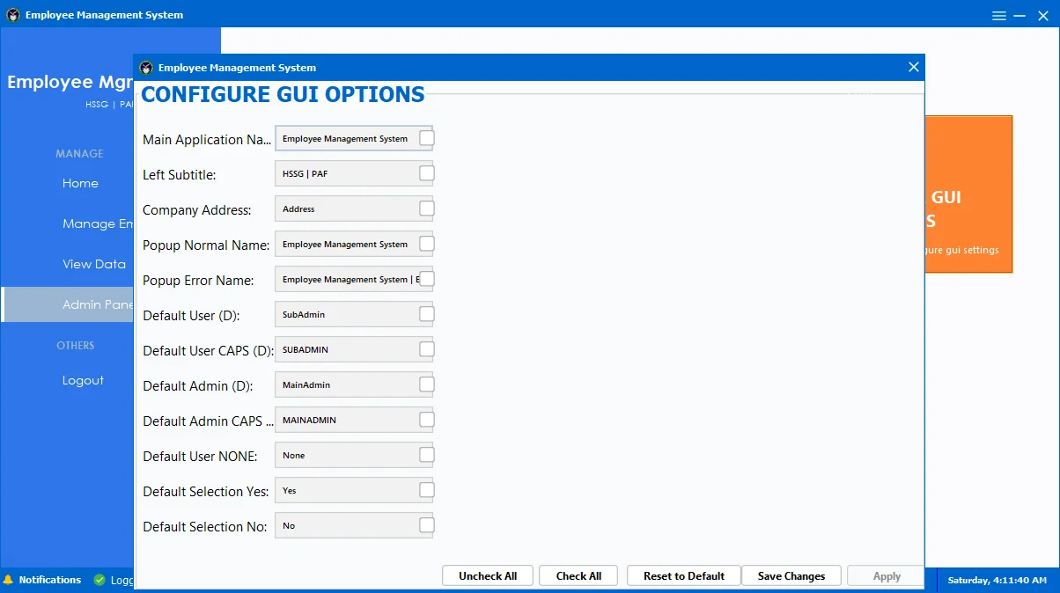The width and height of the screenshot is (1060, 593).
Task: Tick the Main Application Name checkbox
Action: pos(427,138)
